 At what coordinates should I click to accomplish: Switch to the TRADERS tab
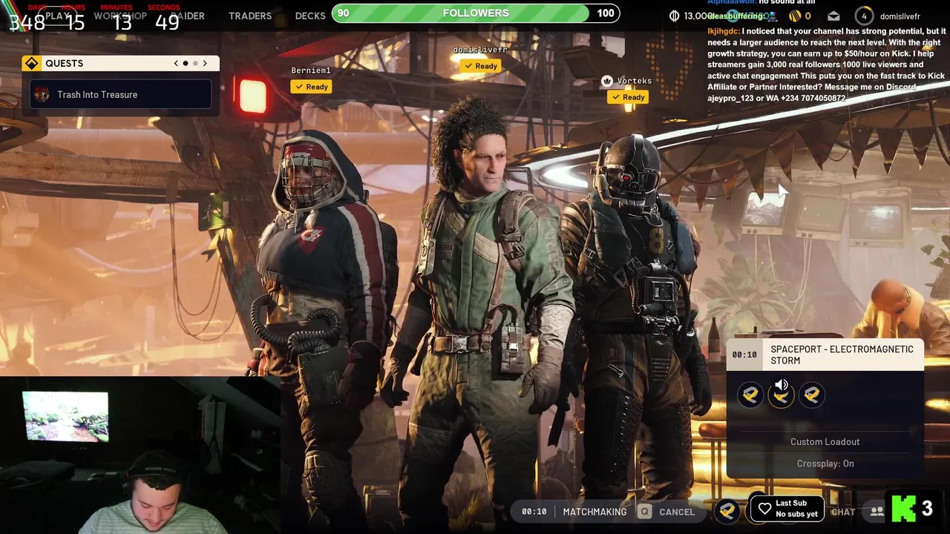tap(250, 16)
